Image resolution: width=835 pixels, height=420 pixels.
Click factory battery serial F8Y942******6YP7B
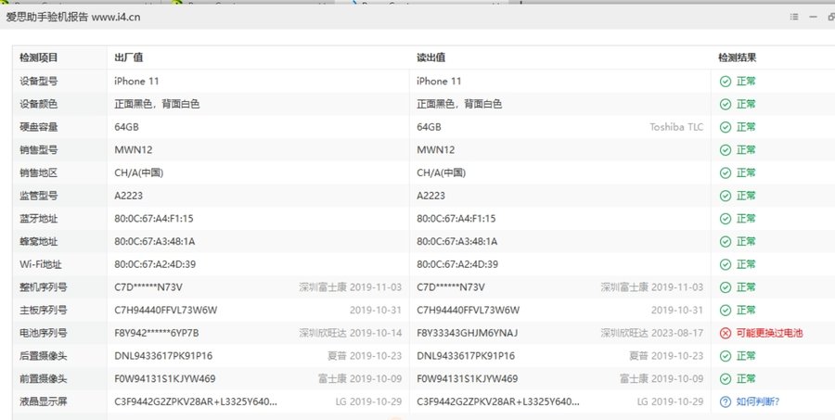(157, 333)
